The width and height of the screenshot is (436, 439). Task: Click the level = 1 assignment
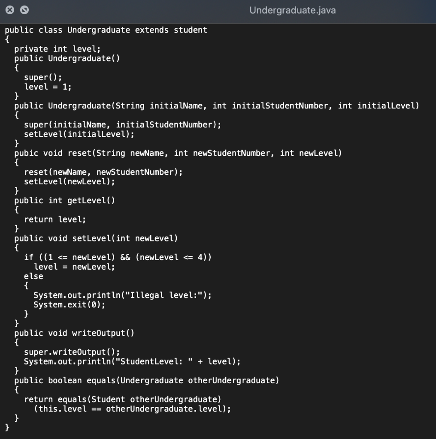tap(48, 87)
